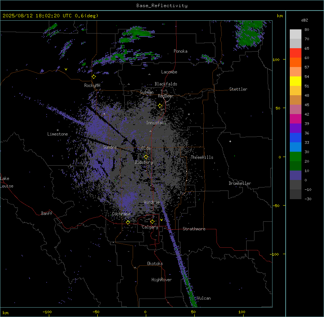
Task: Click the Lacombe label
Action: click(169, 72)
